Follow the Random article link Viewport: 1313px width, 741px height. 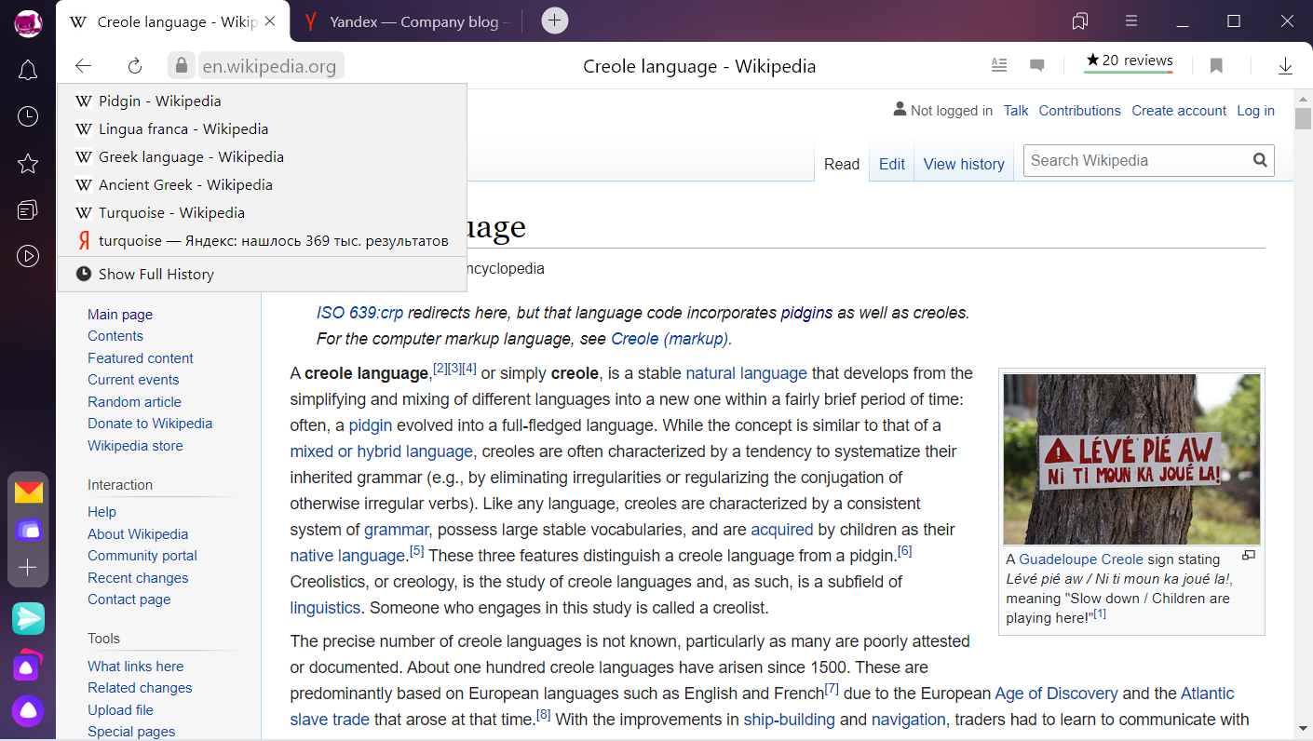pyautogui.click(x=134, y=402)
